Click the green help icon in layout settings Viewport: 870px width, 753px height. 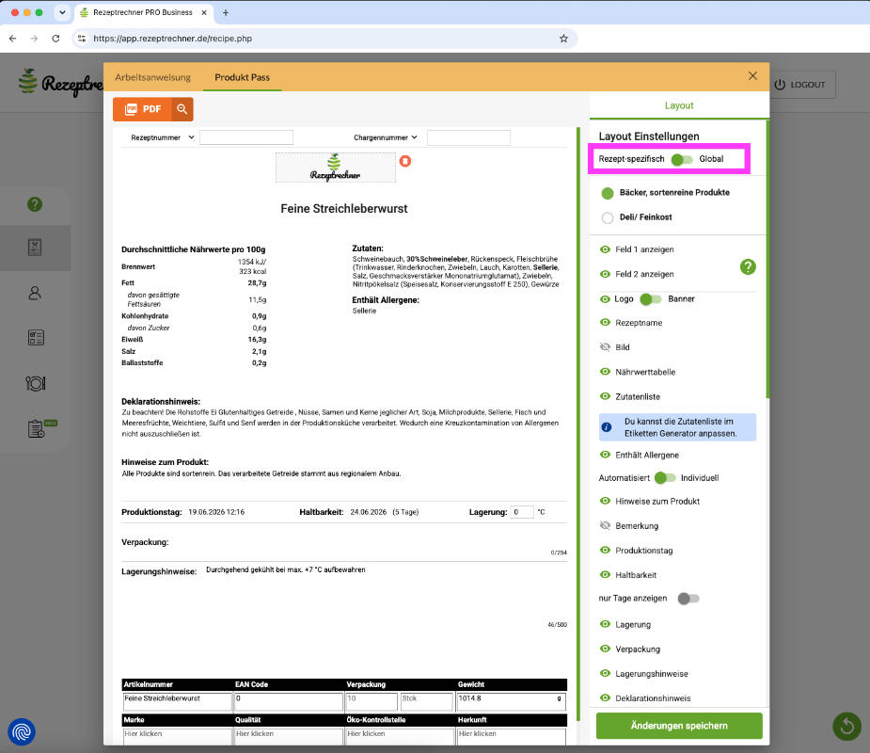(748, 267)
